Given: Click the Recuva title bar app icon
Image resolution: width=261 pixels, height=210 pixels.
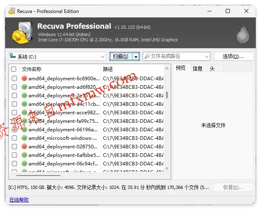Looking at the screenshot, I should click(12, 11).
